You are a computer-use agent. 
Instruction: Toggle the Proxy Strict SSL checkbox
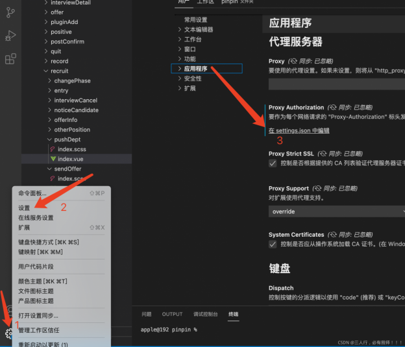click(273, 164)
